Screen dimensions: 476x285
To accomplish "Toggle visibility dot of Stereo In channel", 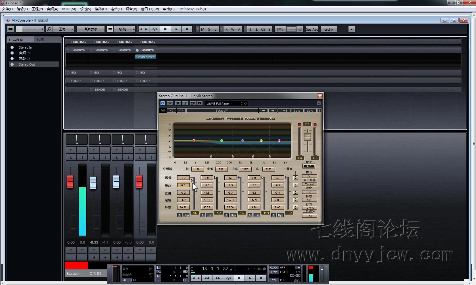I will [x=12, y=47].
